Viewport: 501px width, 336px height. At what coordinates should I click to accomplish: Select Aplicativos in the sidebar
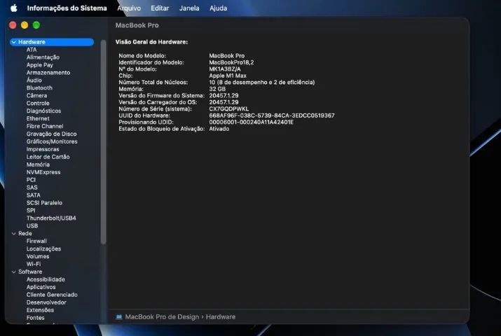41,287
